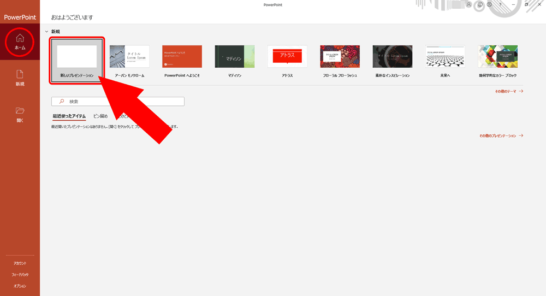Switch to 最近使ったアイテム tab
The width and height of the screenshot is (546, 296).
69,116
